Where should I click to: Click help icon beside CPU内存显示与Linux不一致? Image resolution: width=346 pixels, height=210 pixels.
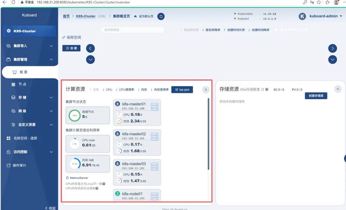click(x=104, y=184)
